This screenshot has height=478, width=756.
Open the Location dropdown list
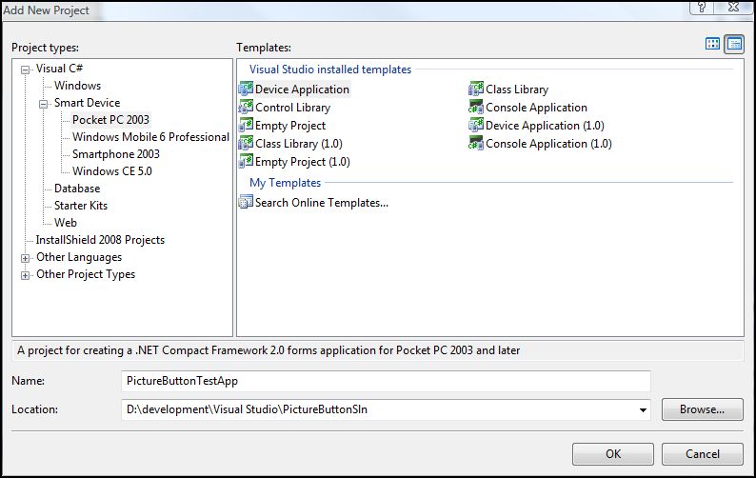[x=643, y=409]
